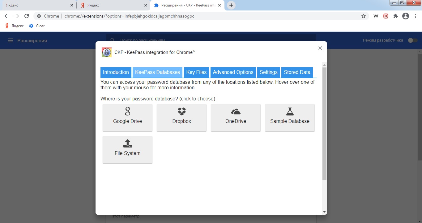
Task: Select File System upload option
Action: tap(127, 149)
